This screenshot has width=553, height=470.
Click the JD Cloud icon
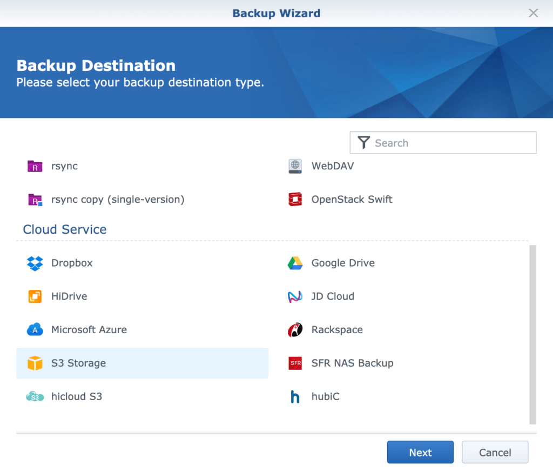(295, 296)
